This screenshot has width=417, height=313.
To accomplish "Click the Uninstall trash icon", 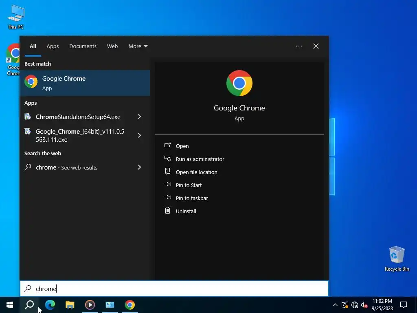I will [x=167, y=211].
